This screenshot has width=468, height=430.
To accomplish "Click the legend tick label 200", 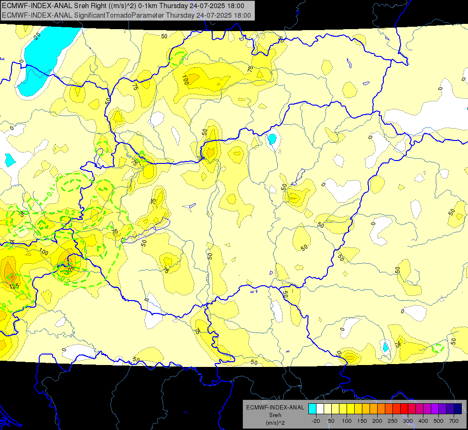I will click(x=377, y=421).
